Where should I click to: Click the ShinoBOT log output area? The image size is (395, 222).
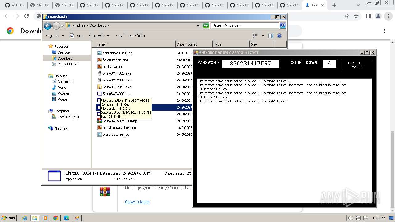click(x=285, y=140)
